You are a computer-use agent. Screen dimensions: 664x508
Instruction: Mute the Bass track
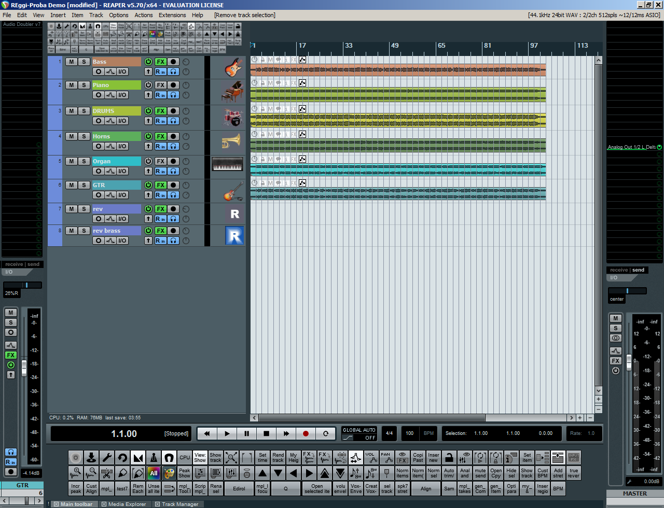coord(71,62)
